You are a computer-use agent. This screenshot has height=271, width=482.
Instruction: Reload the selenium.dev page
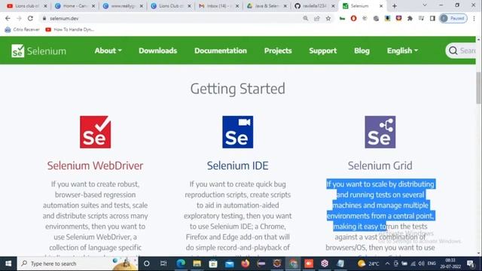coord(30,18)
